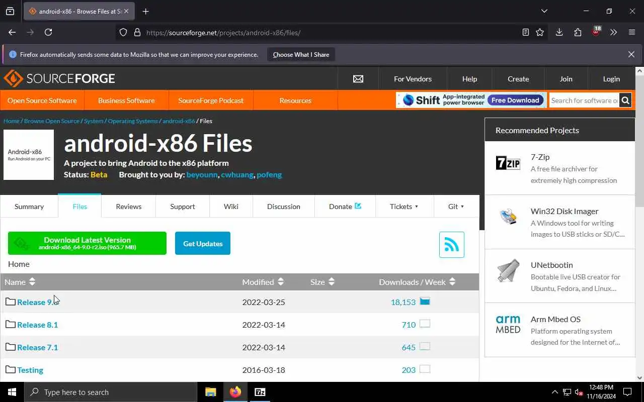The height and width of the screenshot is (402, 644).
Task: Click the Windows taskbar search box
Action: pos(111,392)
